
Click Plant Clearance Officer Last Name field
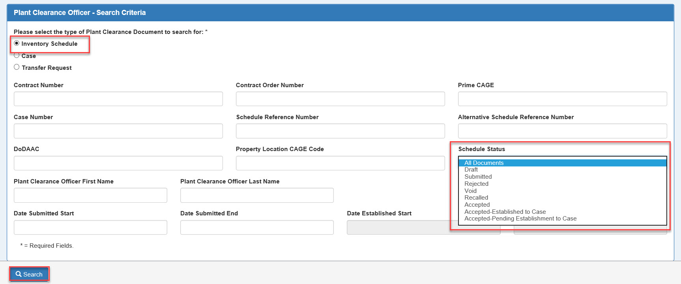(257, 195)
